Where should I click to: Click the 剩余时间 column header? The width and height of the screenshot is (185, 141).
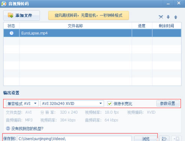[167, 26]
